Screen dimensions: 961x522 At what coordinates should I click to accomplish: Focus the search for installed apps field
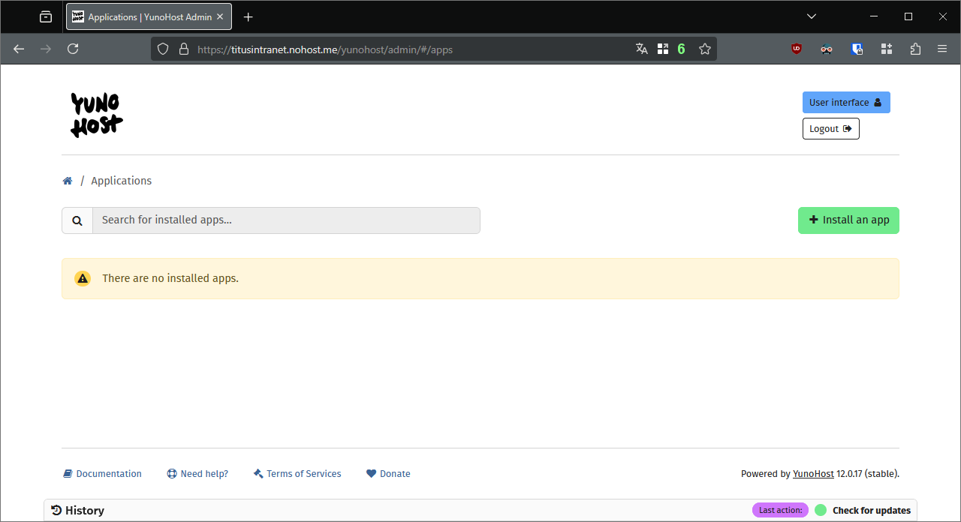pos(285,220)
